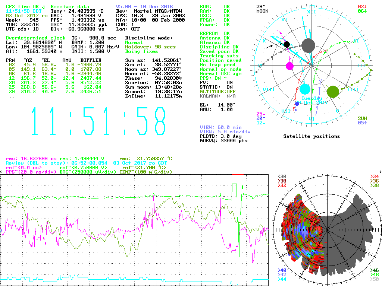Screen dimensions: 382x286
Task: Select the cyan >44 signal level swatch
Action: tap(282, 279)
